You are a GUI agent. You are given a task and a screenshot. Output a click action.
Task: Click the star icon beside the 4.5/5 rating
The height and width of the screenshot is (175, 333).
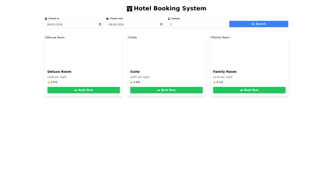(48, 82)
